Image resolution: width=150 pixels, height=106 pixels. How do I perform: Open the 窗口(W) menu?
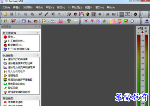pyautogui.click(x=100, y=7)
